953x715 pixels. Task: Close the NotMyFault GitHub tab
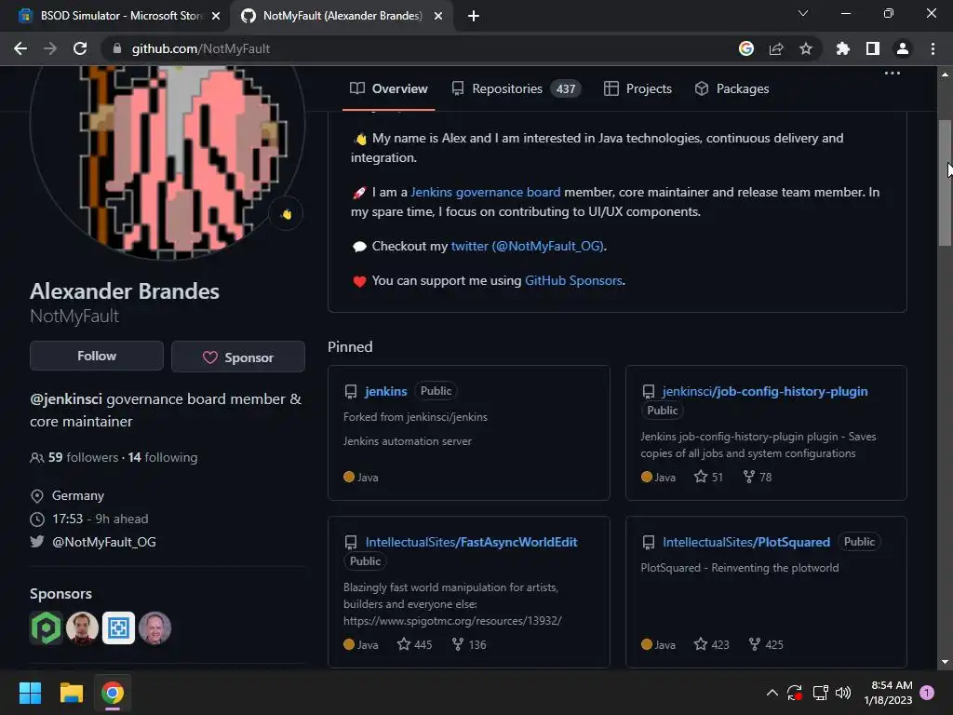[x=438, y=16]
